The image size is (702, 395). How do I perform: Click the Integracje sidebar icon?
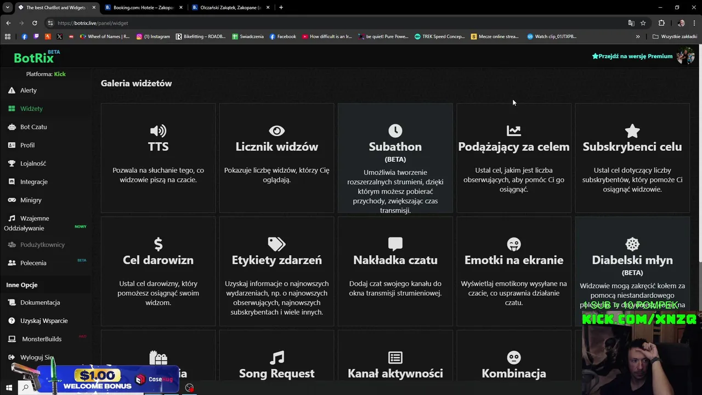(x=12, y=182)
